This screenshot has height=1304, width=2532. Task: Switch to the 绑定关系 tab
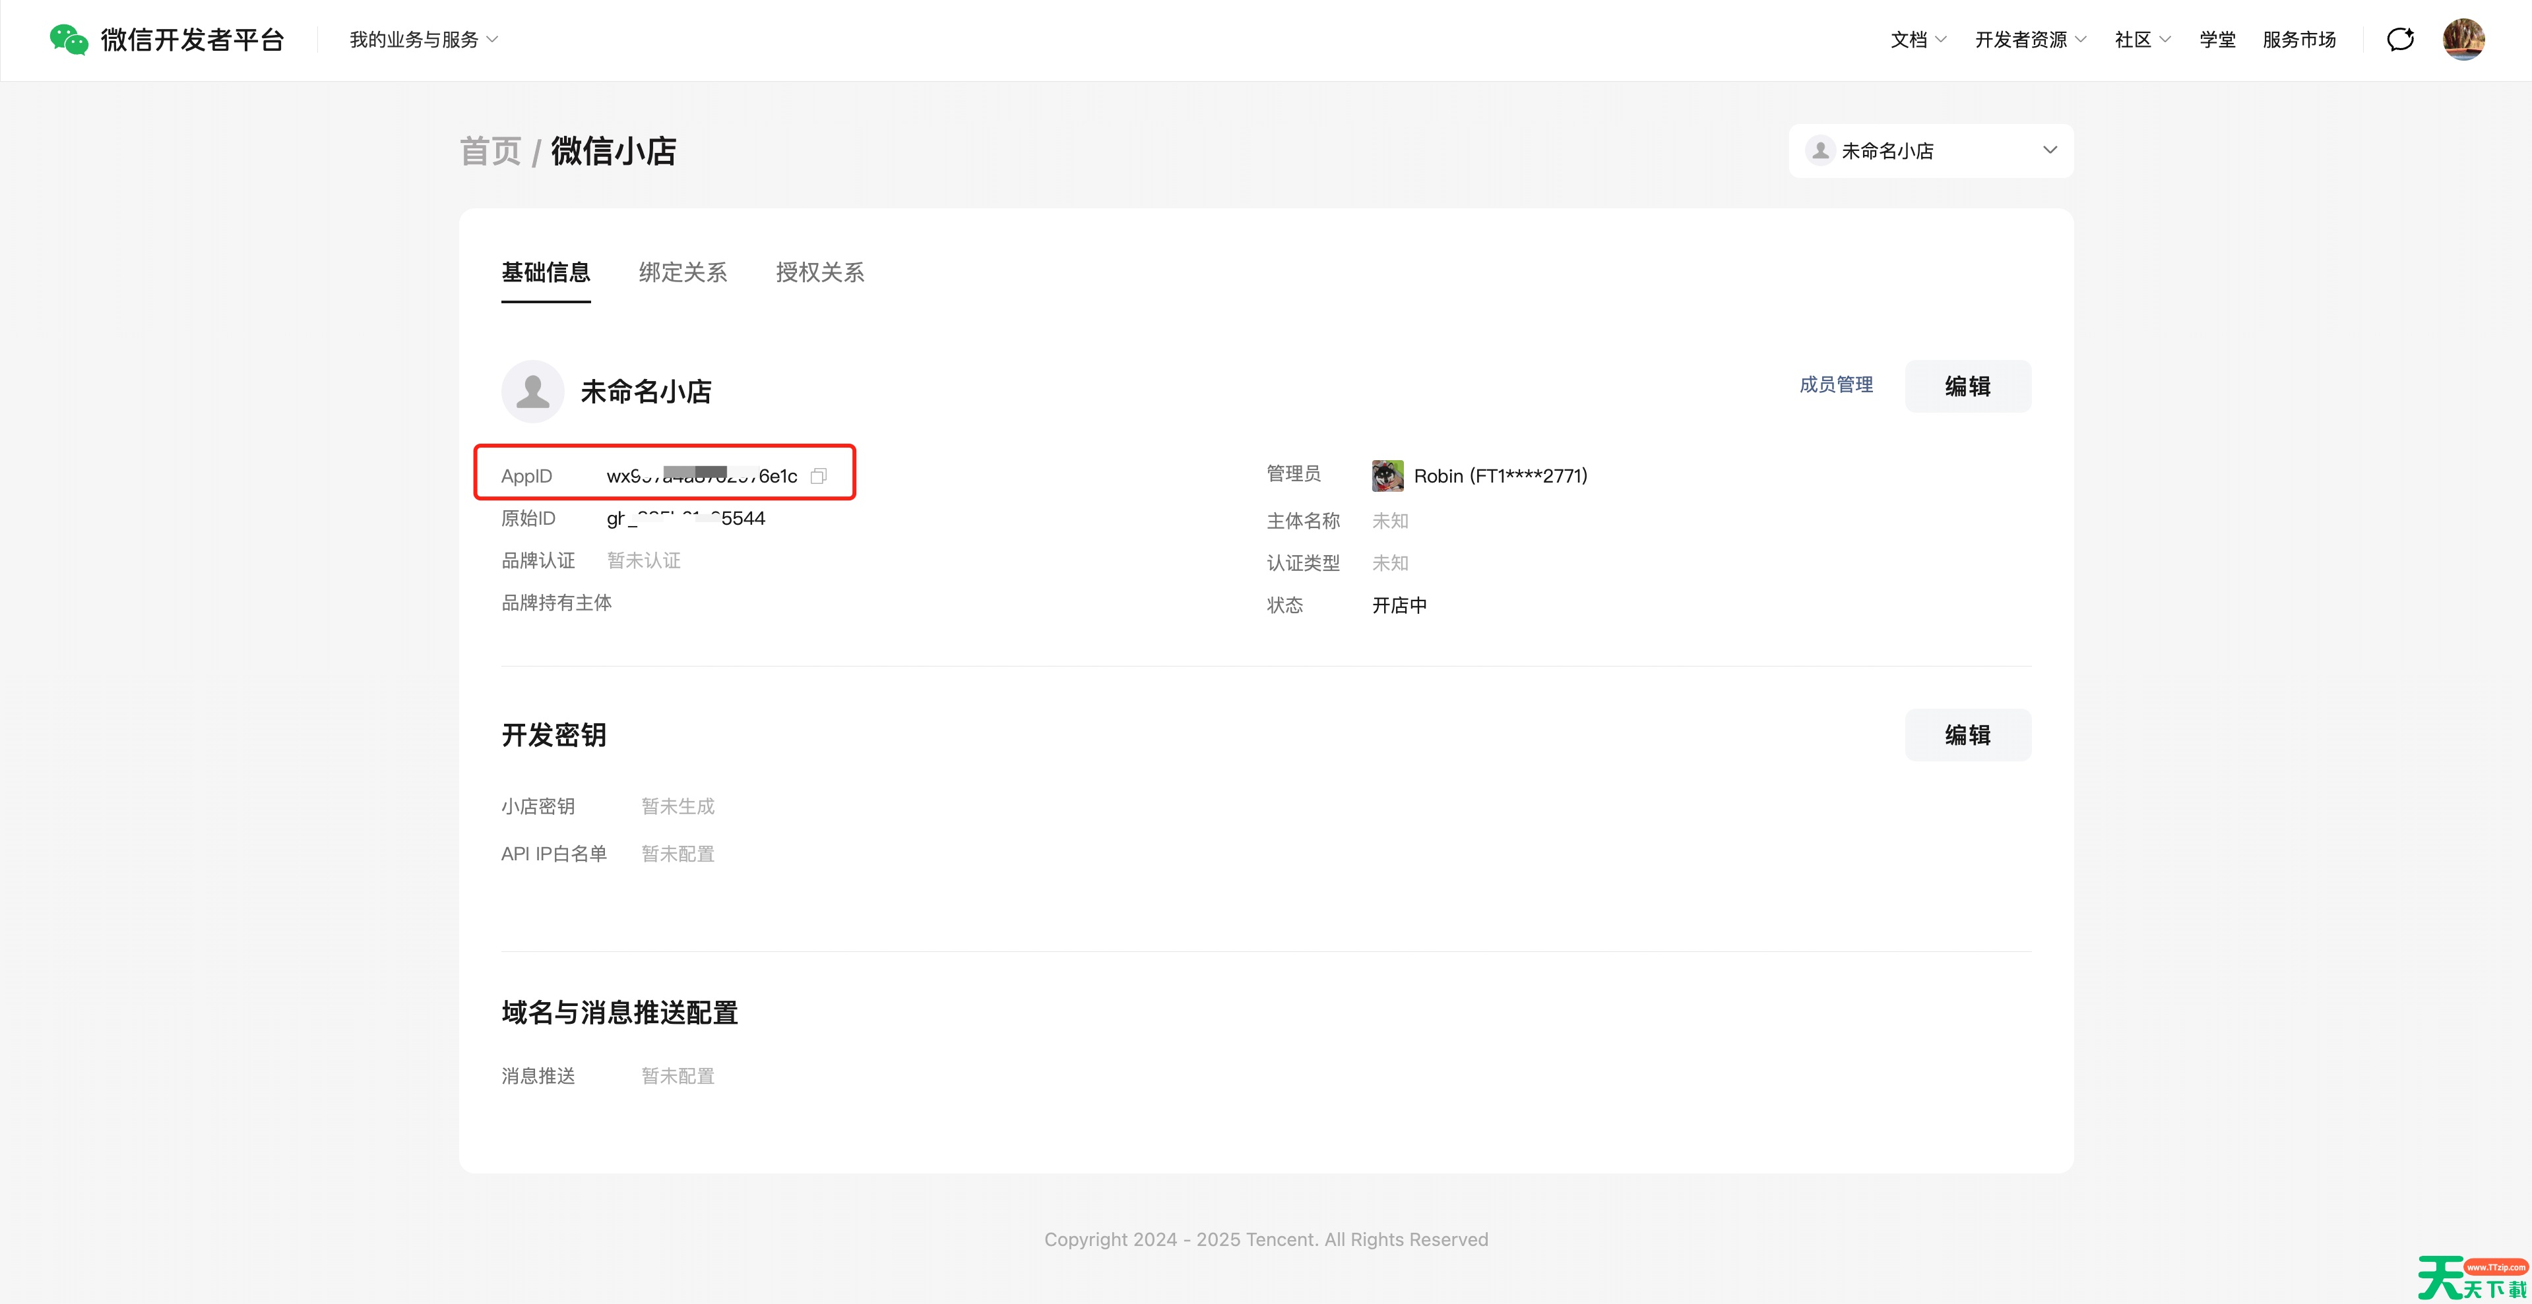pos(682,273)
